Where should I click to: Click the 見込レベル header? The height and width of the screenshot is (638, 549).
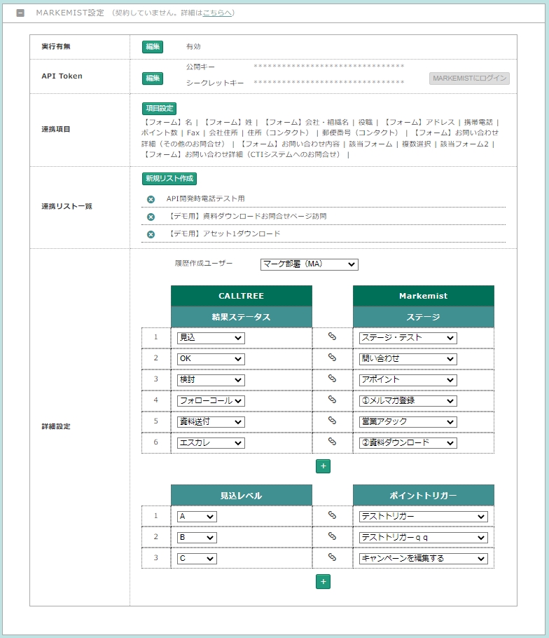[242, 496]
